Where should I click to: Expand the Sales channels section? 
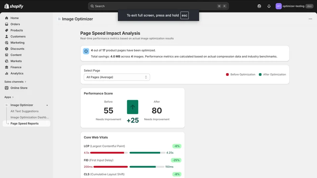click(15, 82)
